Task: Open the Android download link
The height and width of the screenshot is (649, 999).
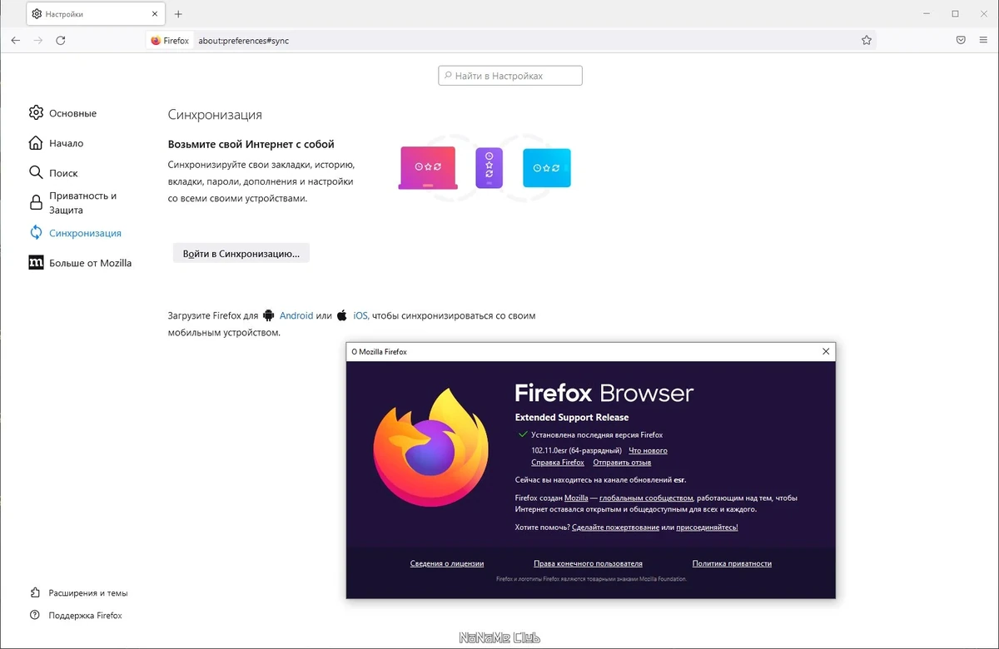Action: 296,315
